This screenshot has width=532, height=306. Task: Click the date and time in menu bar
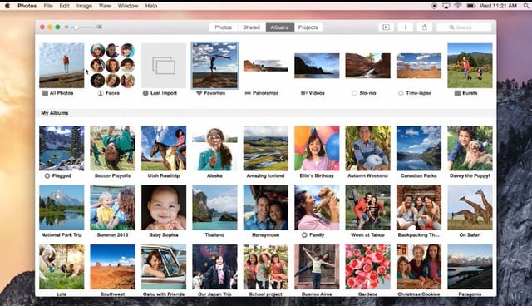(x=498, y=6)
